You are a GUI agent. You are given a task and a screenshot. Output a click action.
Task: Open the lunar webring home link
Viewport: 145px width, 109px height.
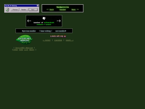click(x=46, y=31)
